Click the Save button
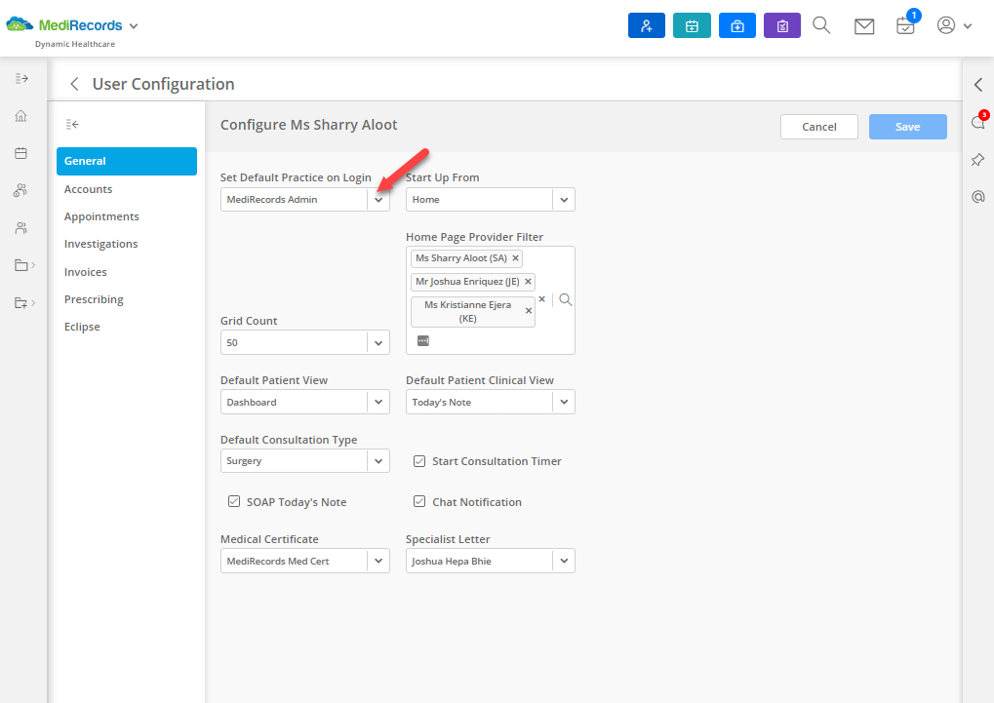The image size is (994, 703). (x=908, y=127)
